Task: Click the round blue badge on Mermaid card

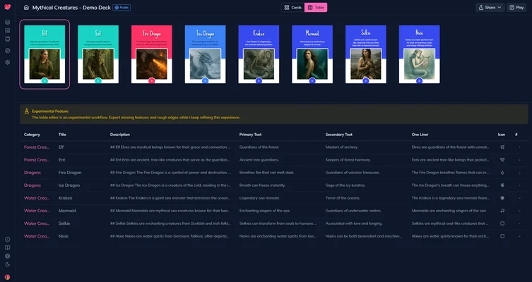Action: tap(312, 81)
